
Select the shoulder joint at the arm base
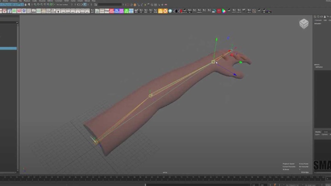pos(96,142)
